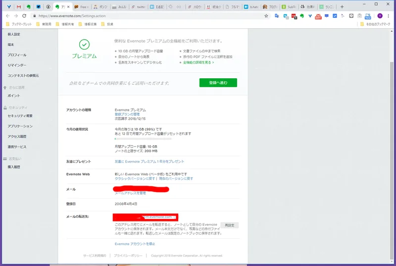Open the 投資 bookmark folder
The image size is (396, 266).
[x=107, y=24]
